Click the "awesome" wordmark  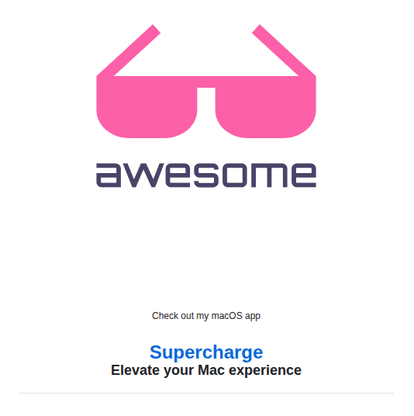tap(206, 175)
